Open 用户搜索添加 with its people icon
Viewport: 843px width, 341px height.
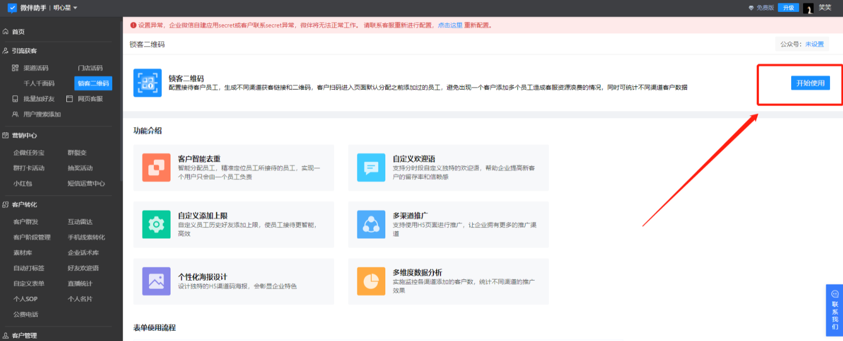(x=36, y=114)
